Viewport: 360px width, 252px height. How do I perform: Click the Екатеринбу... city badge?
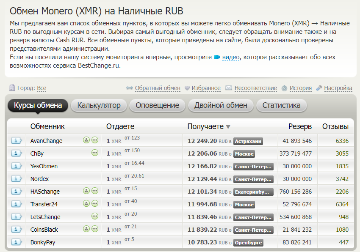pos(253,192)
